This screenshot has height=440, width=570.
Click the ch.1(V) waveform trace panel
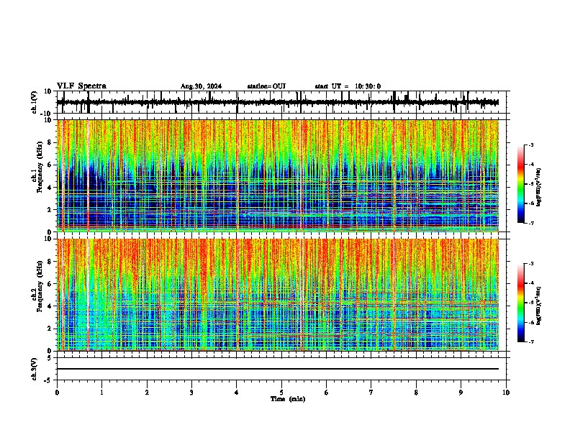pyautogui.click(x=281, y=102)
